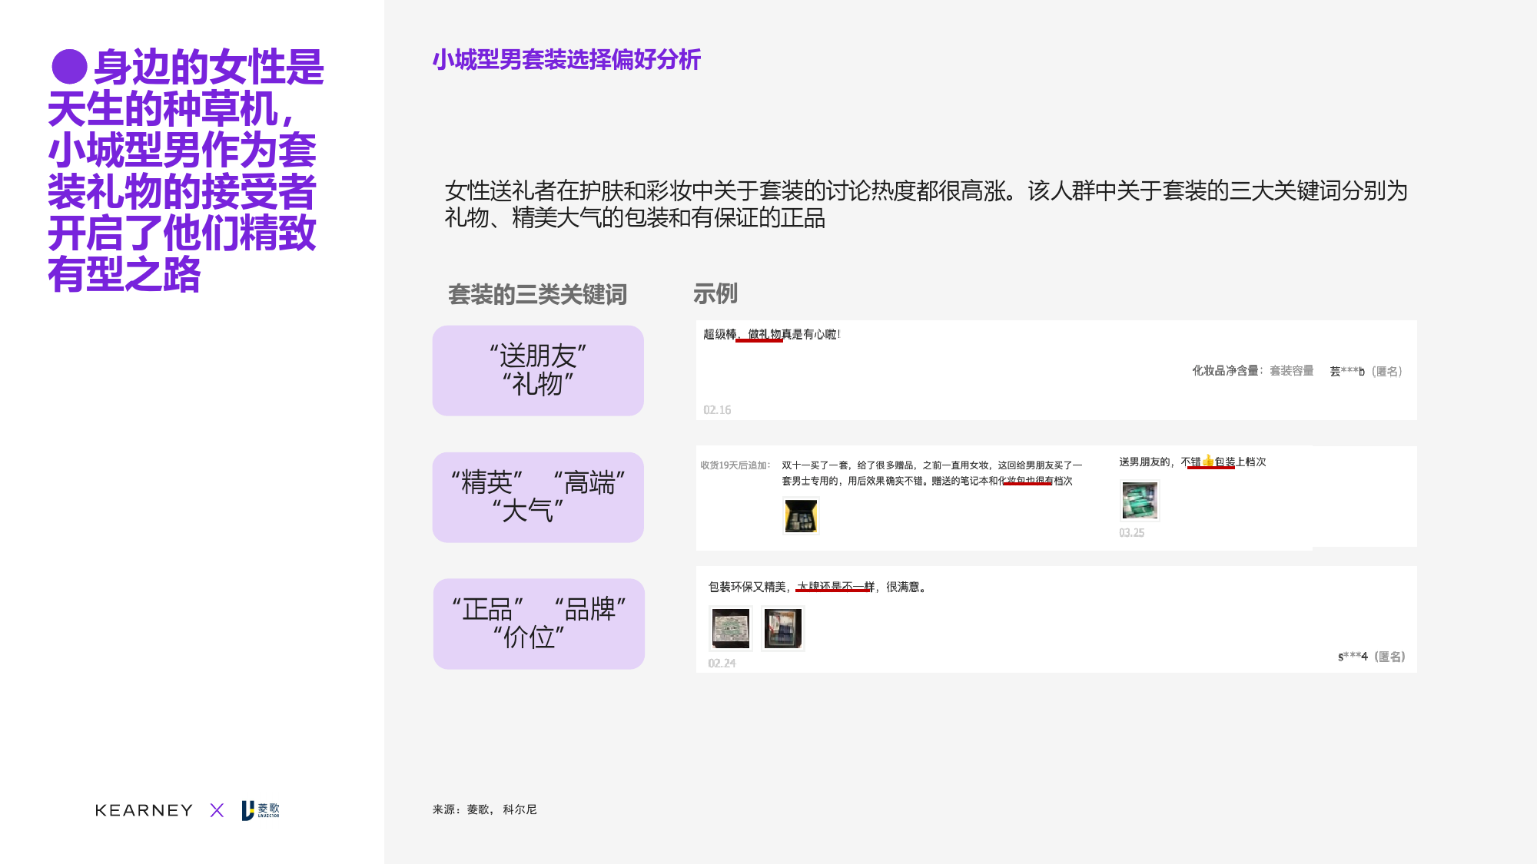Click the 小城型男套装选择偏好分析 heading
The height and width of the screenshot is (864, 1537).
pyautogui.click(x=566, y=59)
